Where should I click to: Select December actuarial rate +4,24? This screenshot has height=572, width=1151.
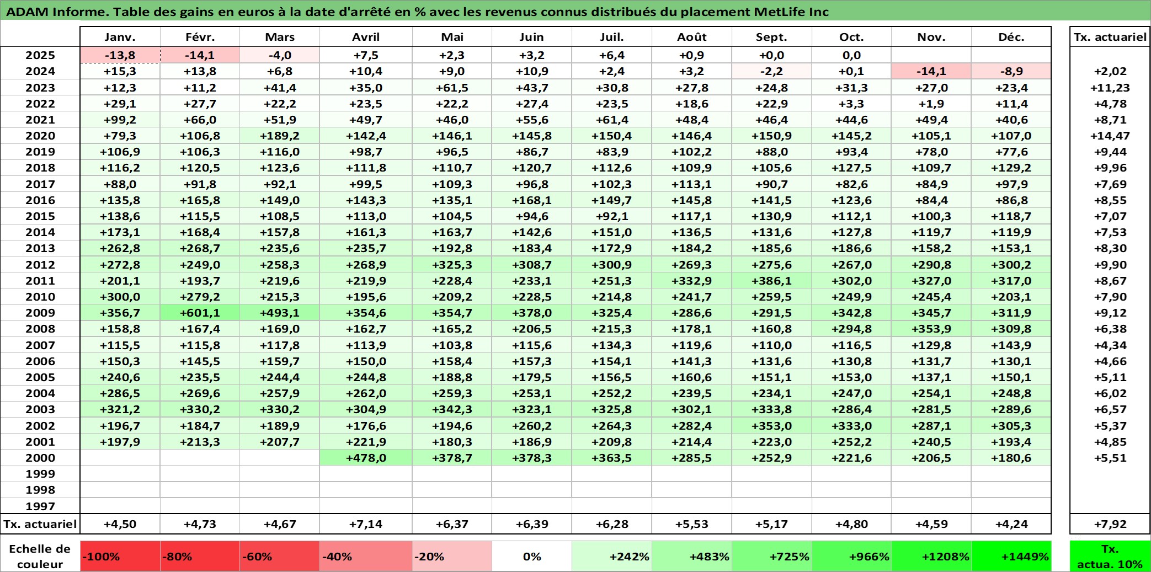point(1011,524)
